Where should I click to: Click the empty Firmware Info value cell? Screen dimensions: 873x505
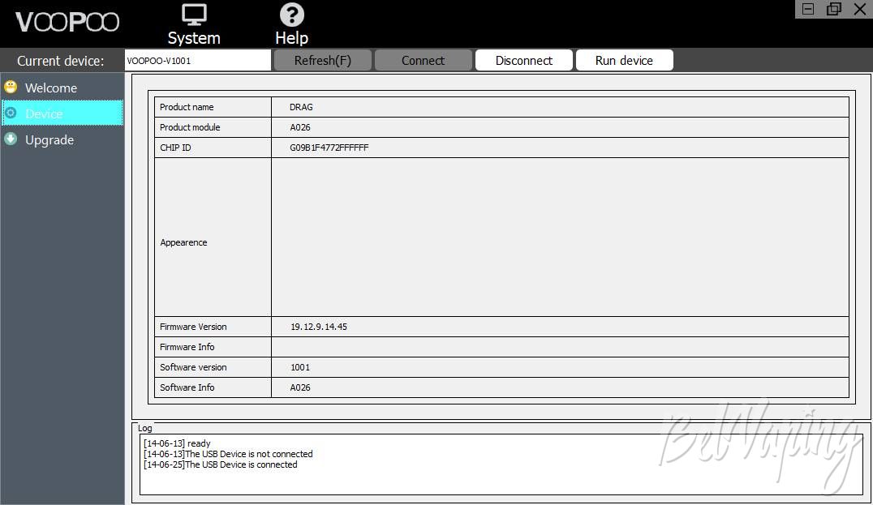560,347
